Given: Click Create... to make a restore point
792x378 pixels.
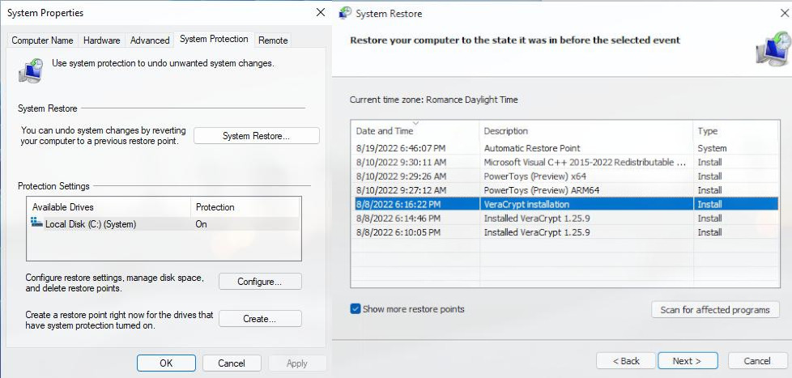Looking at the screenshot, I should pyautogui.click(x=260, y=319).
